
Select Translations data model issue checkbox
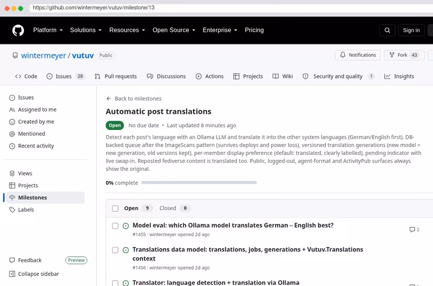tap(115, 250)
